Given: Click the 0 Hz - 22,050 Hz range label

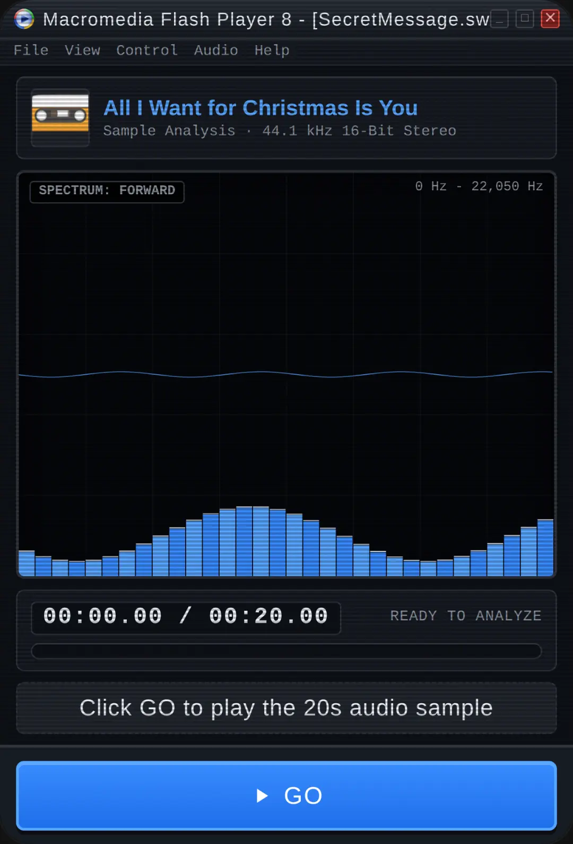Looking at the screenshot, I should [x=479, y=186].
